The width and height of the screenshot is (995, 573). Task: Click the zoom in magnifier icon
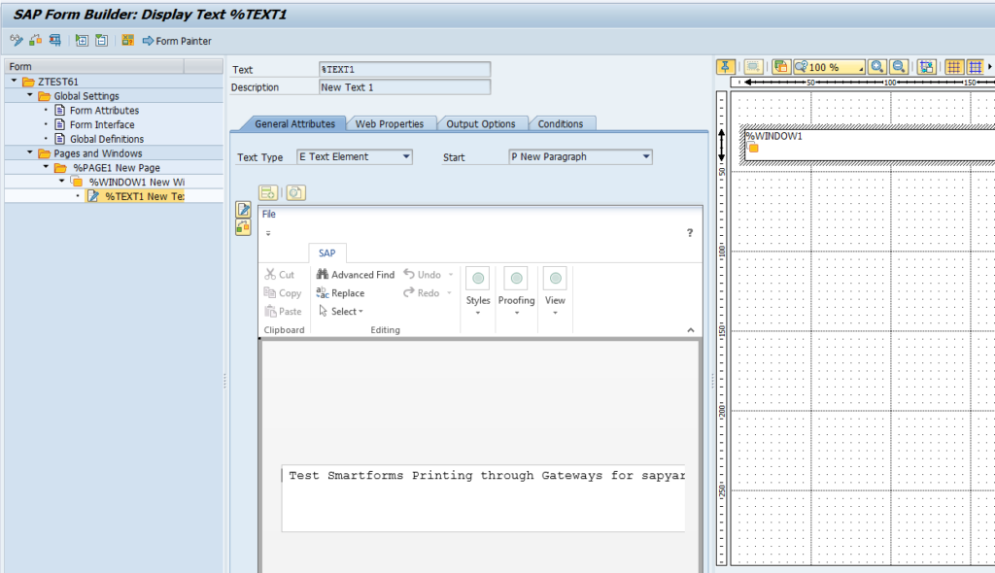click(x=877, y=67)
